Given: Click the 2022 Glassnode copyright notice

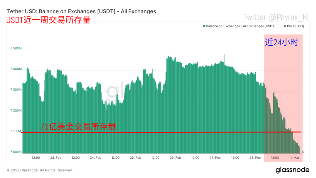Looking at the screenshot, I should (40, 170).
